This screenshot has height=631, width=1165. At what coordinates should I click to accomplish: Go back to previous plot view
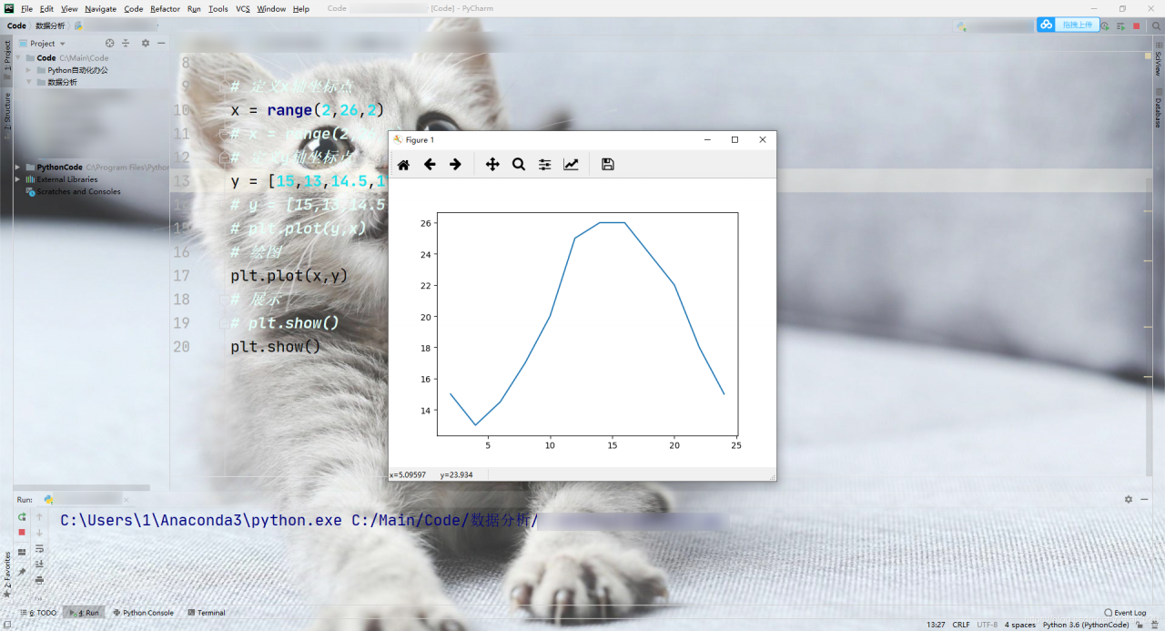point(430,165)
